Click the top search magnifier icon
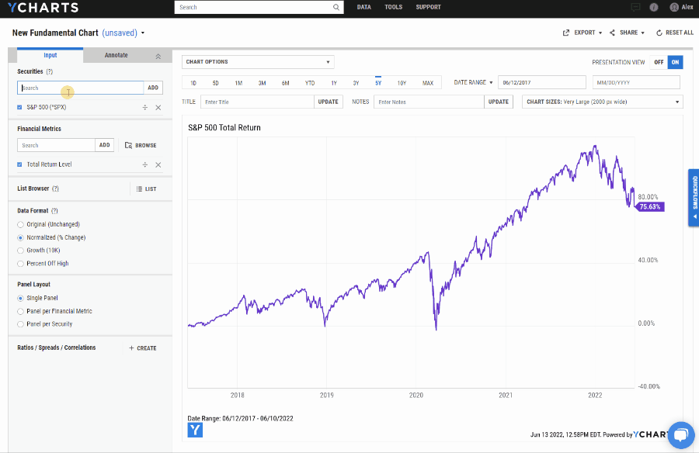This screenshot has height=453, width=699. pyautogui.click(x=336, y=7)
